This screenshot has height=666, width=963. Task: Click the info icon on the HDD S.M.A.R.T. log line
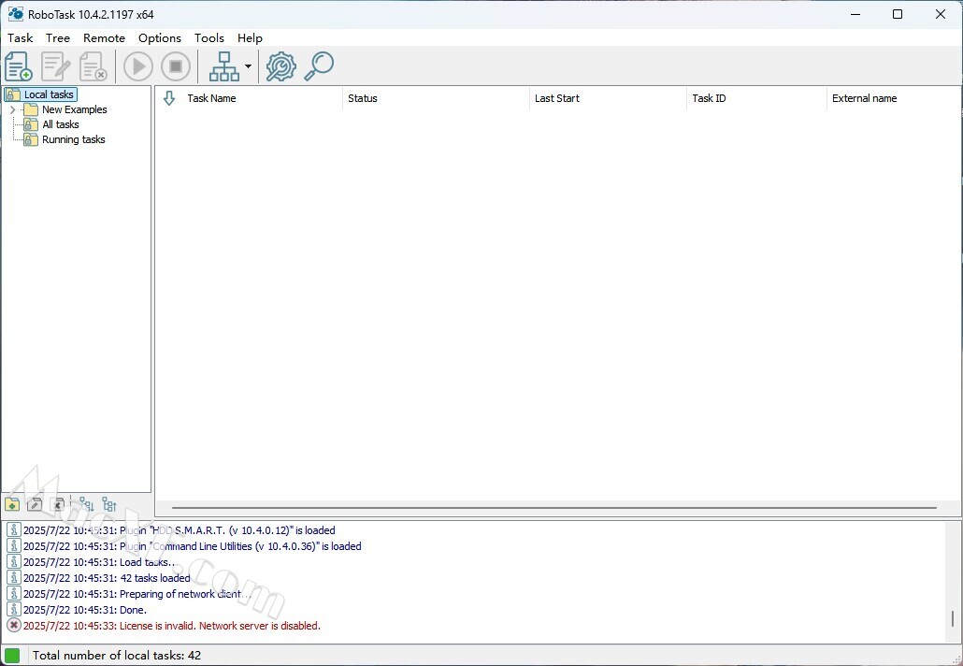click(13, 529)
